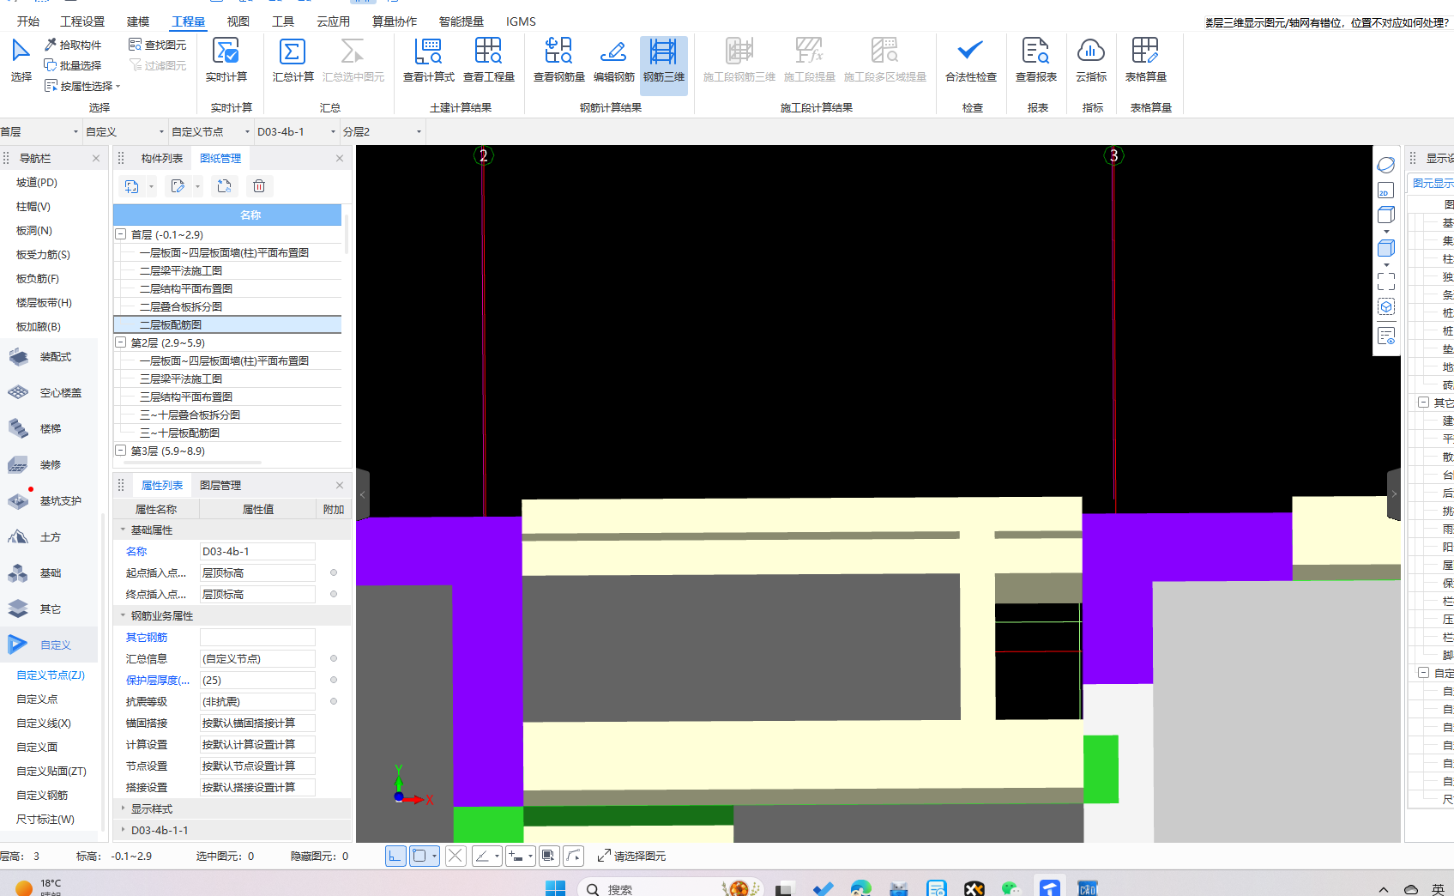This screenshot has height=896, width=1454.
Task: Click the edit drawing pencil icon
Action: [x=178, y=186]
